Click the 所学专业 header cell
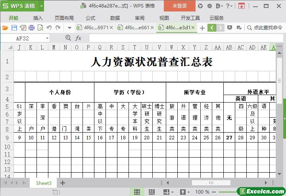This screenshot has height=196, width=286. [195, 92]
